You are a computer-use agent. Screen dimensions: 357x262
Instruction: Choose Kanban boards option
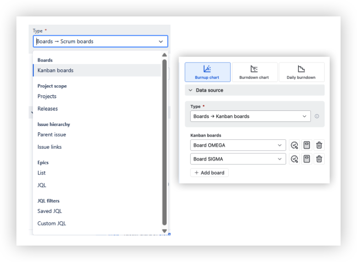tap(97, 70)
